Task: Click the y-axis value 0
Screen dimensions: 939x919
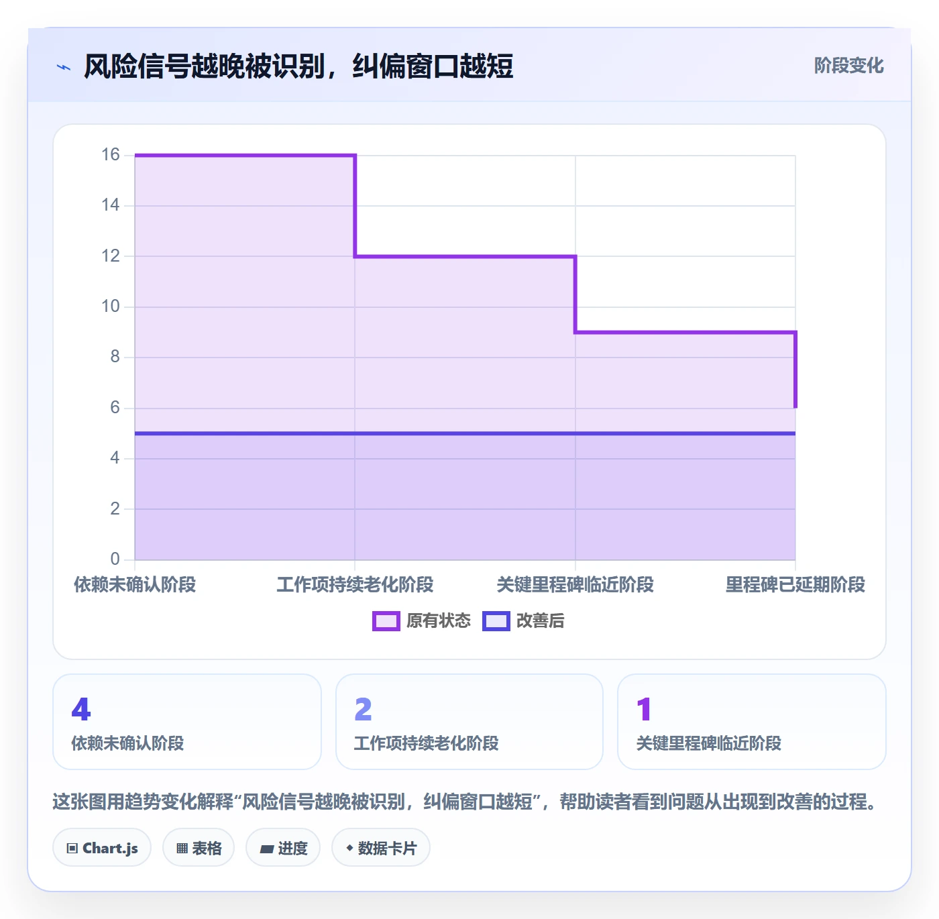Action: point(115,559)
